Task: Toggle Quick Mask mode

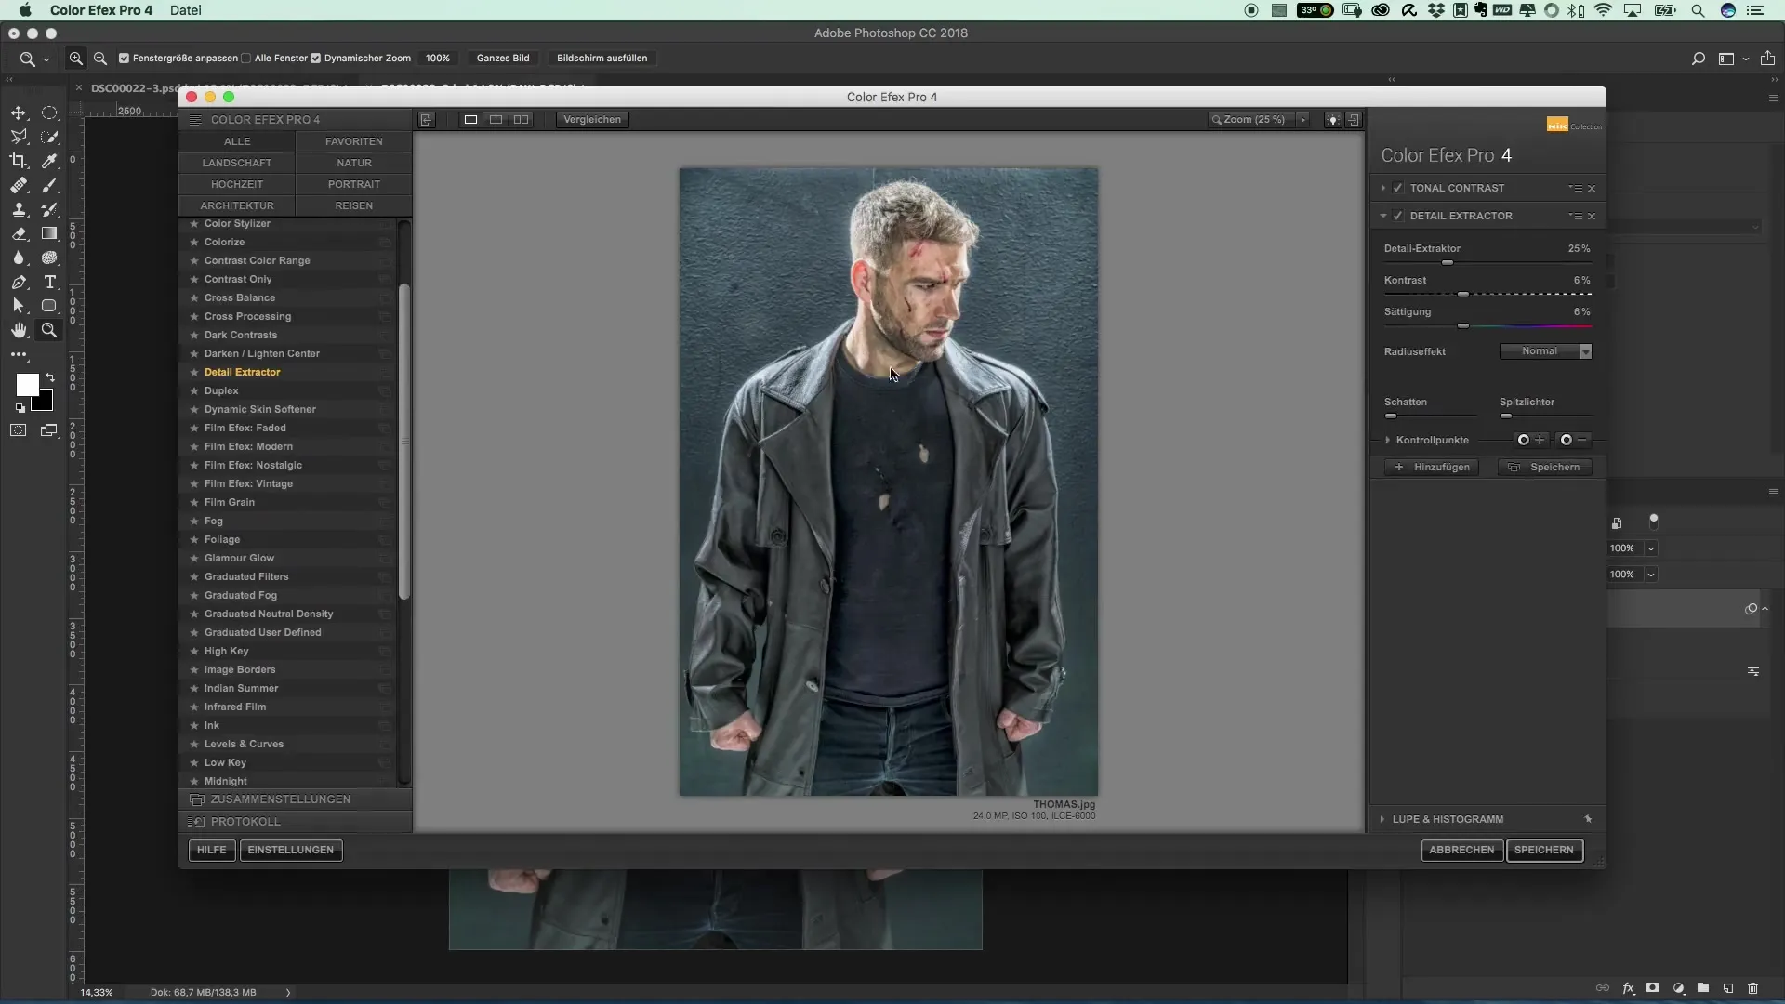Action: [x=19, y=430]
